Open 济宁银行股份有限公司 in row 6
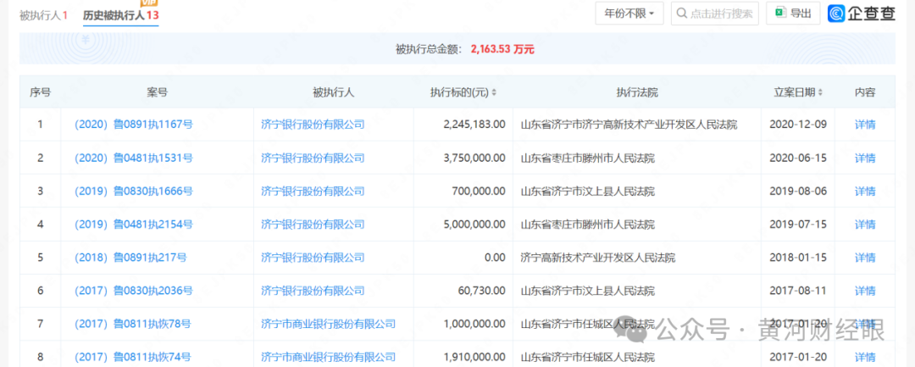The width and height of the screenshot is (915, 367). click(313, 291)
